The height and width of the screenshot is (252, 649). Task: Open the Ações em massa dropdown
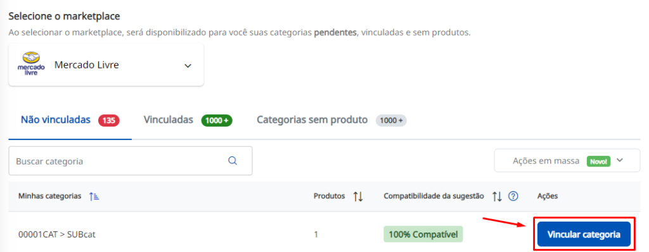[x=567, y=161]
